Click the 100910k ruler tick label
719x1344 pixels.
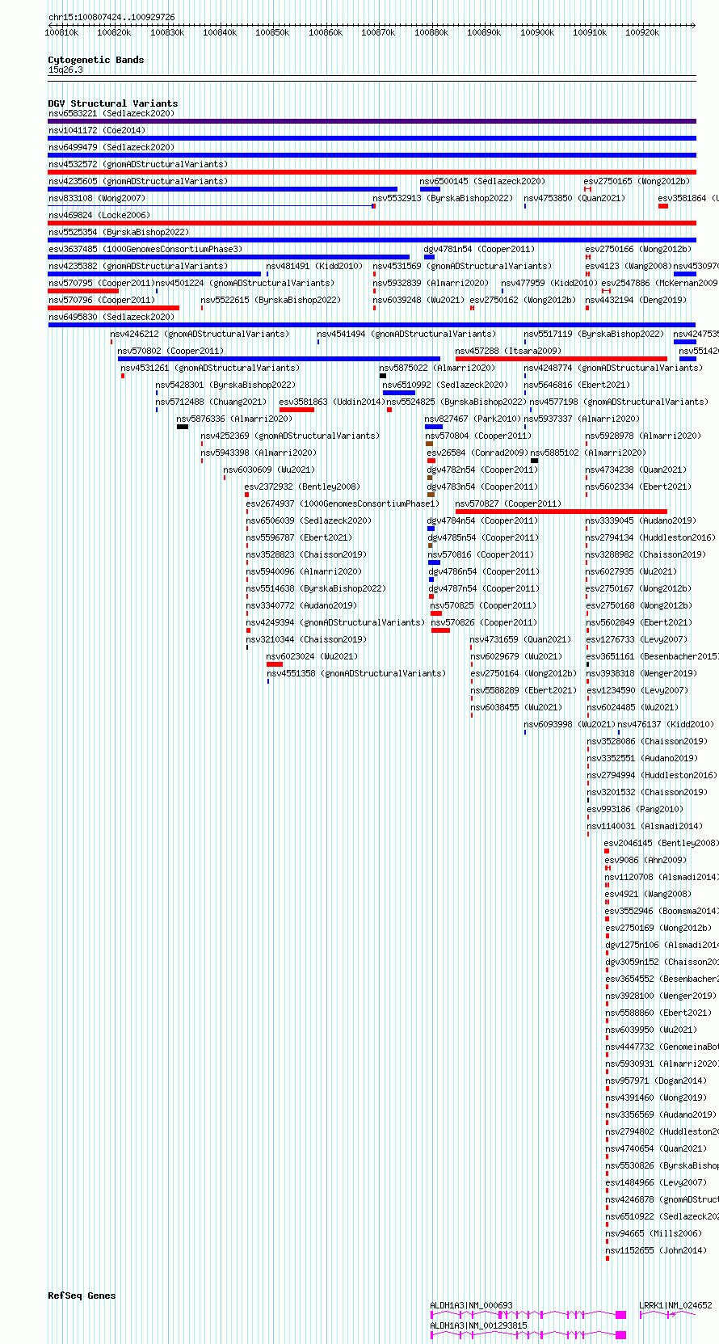pyautogui.click(x=590, y=32)
